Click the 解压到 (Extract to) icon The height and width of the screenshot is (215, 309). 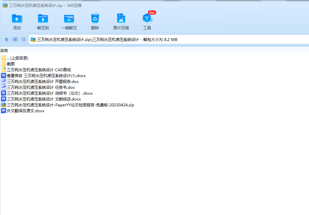pos(43,19)
